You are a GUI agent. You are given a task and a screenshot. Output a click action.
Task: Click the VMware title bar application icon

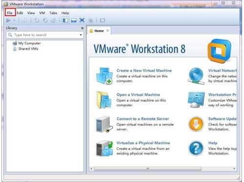[6, 4]
